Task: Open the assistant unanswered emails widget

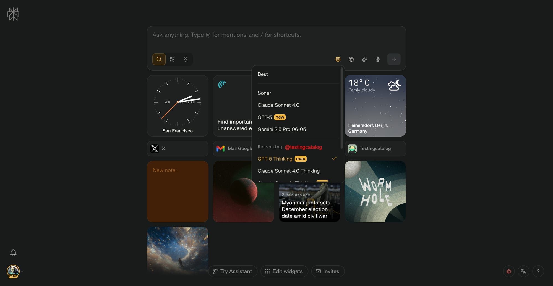Action: pos(233,106)
